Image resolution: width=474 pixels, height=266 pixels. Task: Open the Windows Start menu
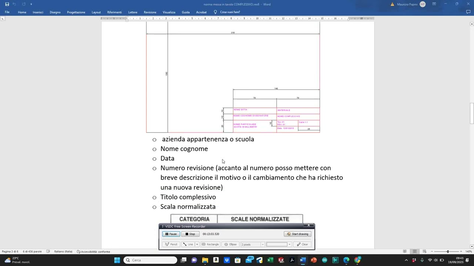tap(117, 260)
